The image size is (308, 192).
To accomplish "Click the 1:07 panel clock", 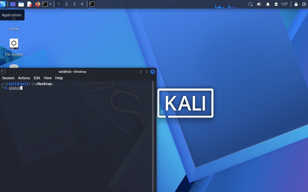I will coord(284,4).
